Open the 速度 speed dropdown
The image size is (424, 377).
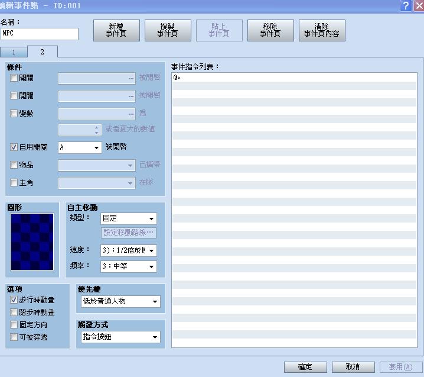click(x=129, y=250)
